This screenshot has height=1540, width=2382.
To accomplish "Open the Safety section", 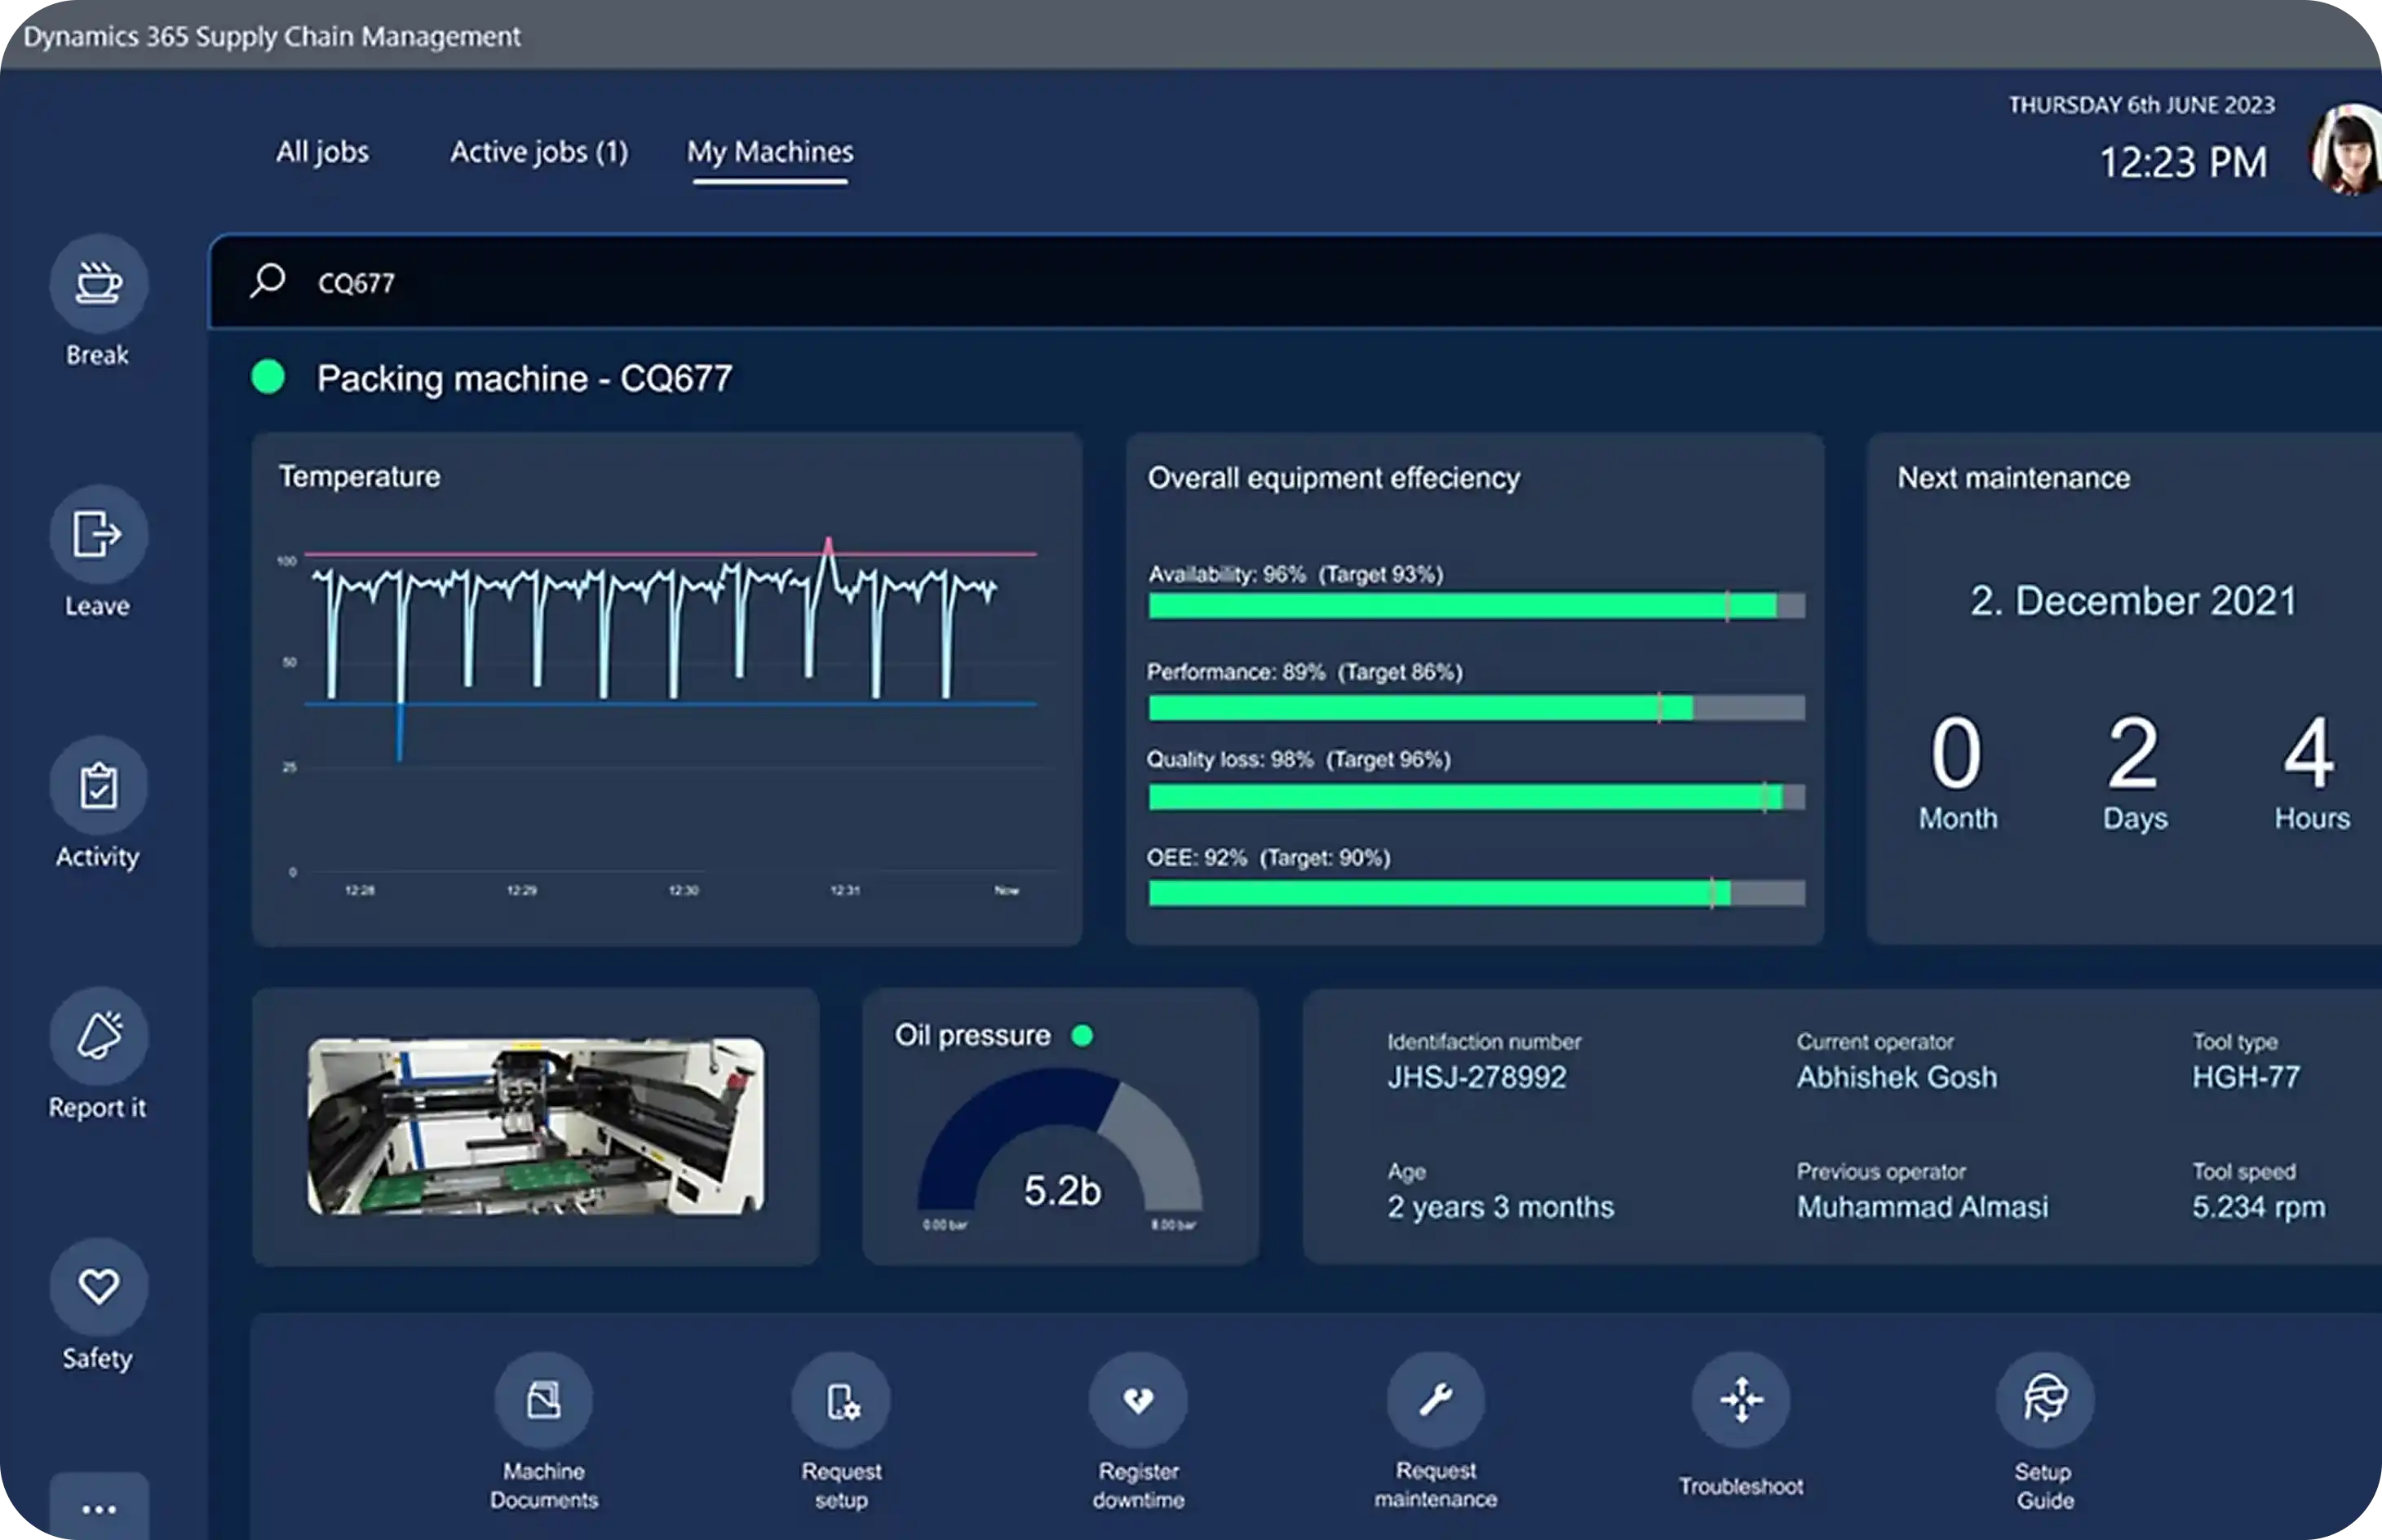I will point(97,1287).
